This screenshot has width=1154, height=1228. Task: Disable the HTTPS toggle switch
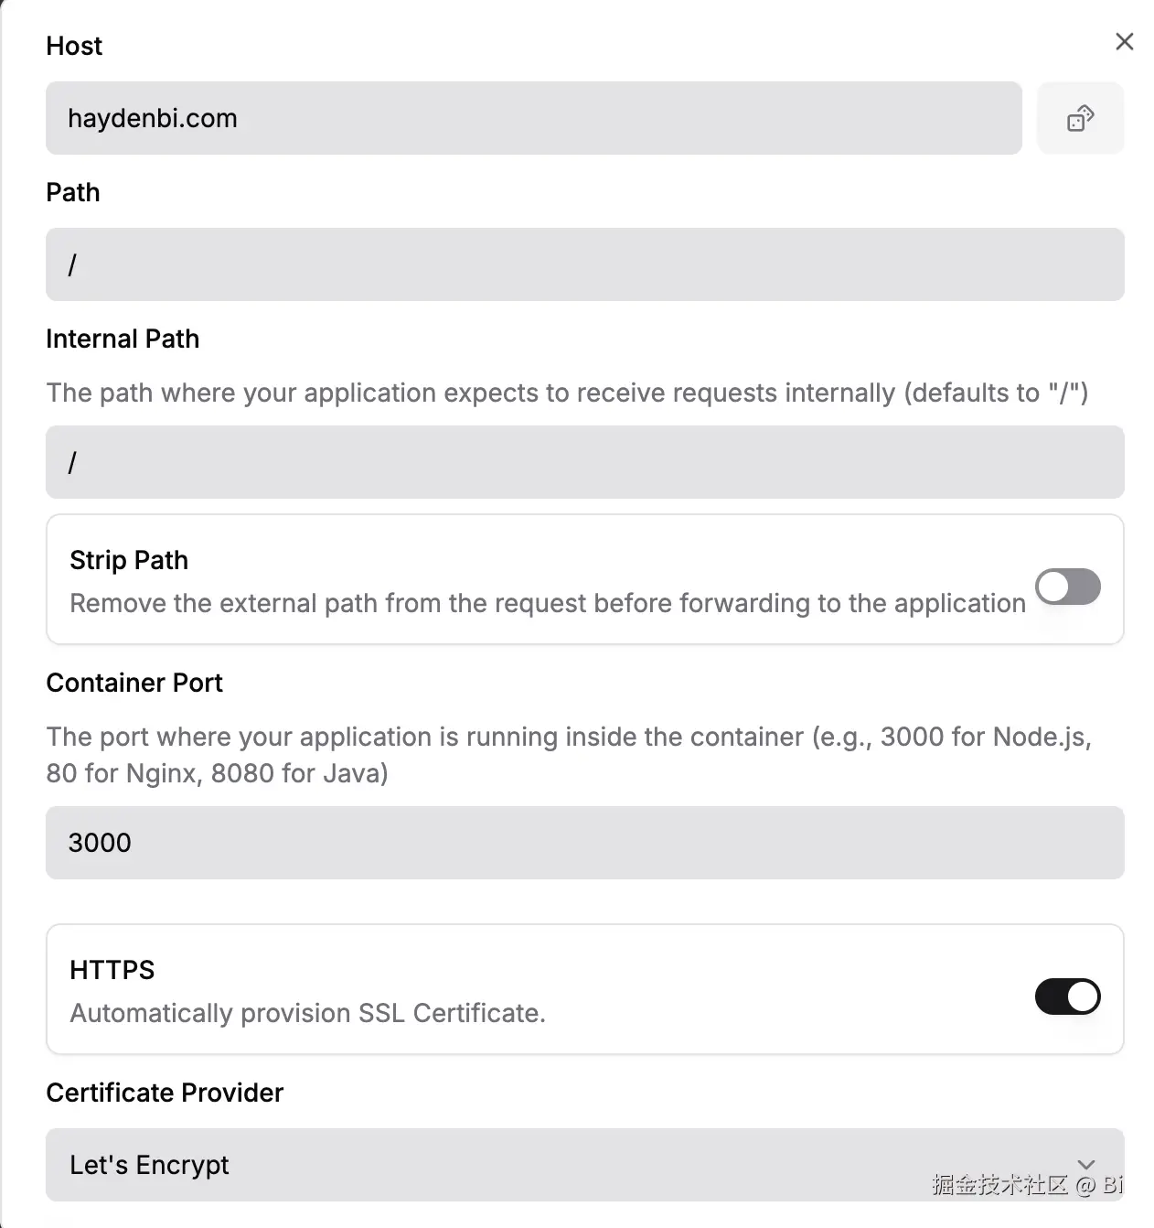coord(1067,996)
